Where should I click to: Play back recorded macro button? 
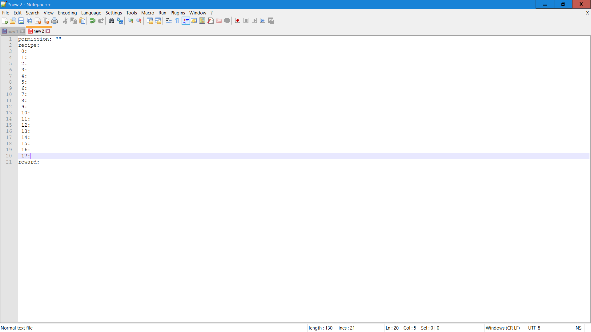coord(254,21)
